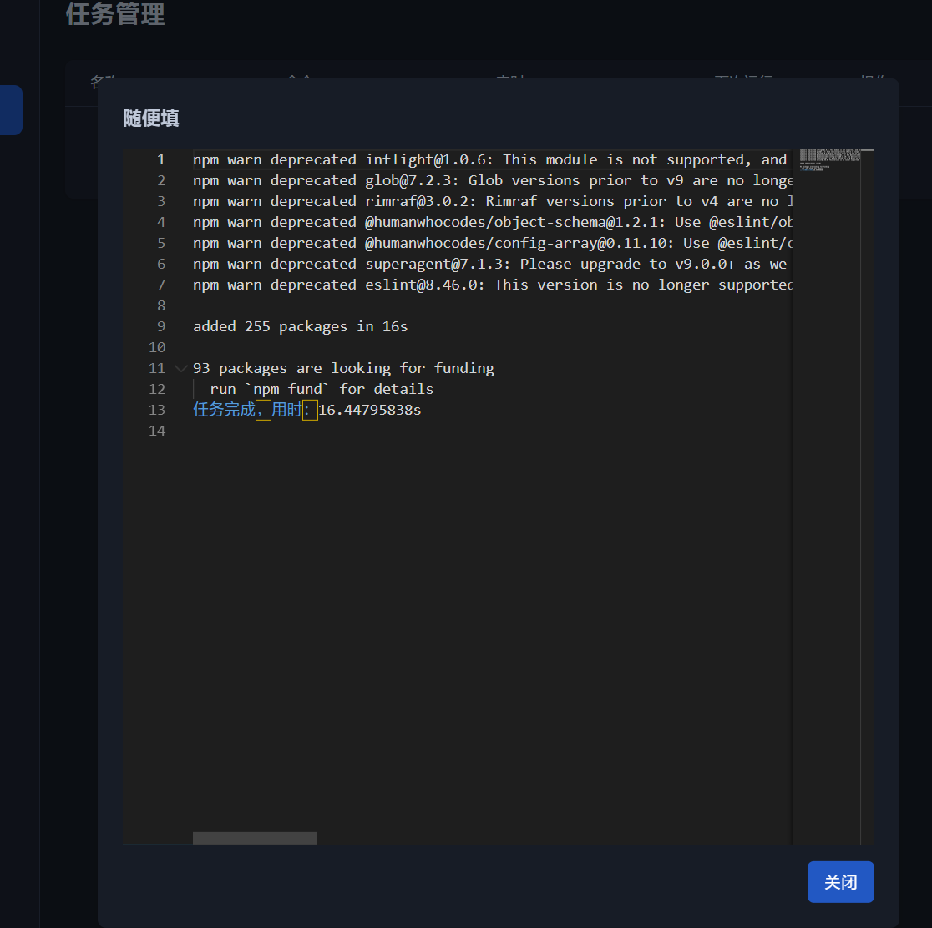This screenshot has width=932, height=928.
Task: Click the dialog title "随便填"
Action: 151,119
